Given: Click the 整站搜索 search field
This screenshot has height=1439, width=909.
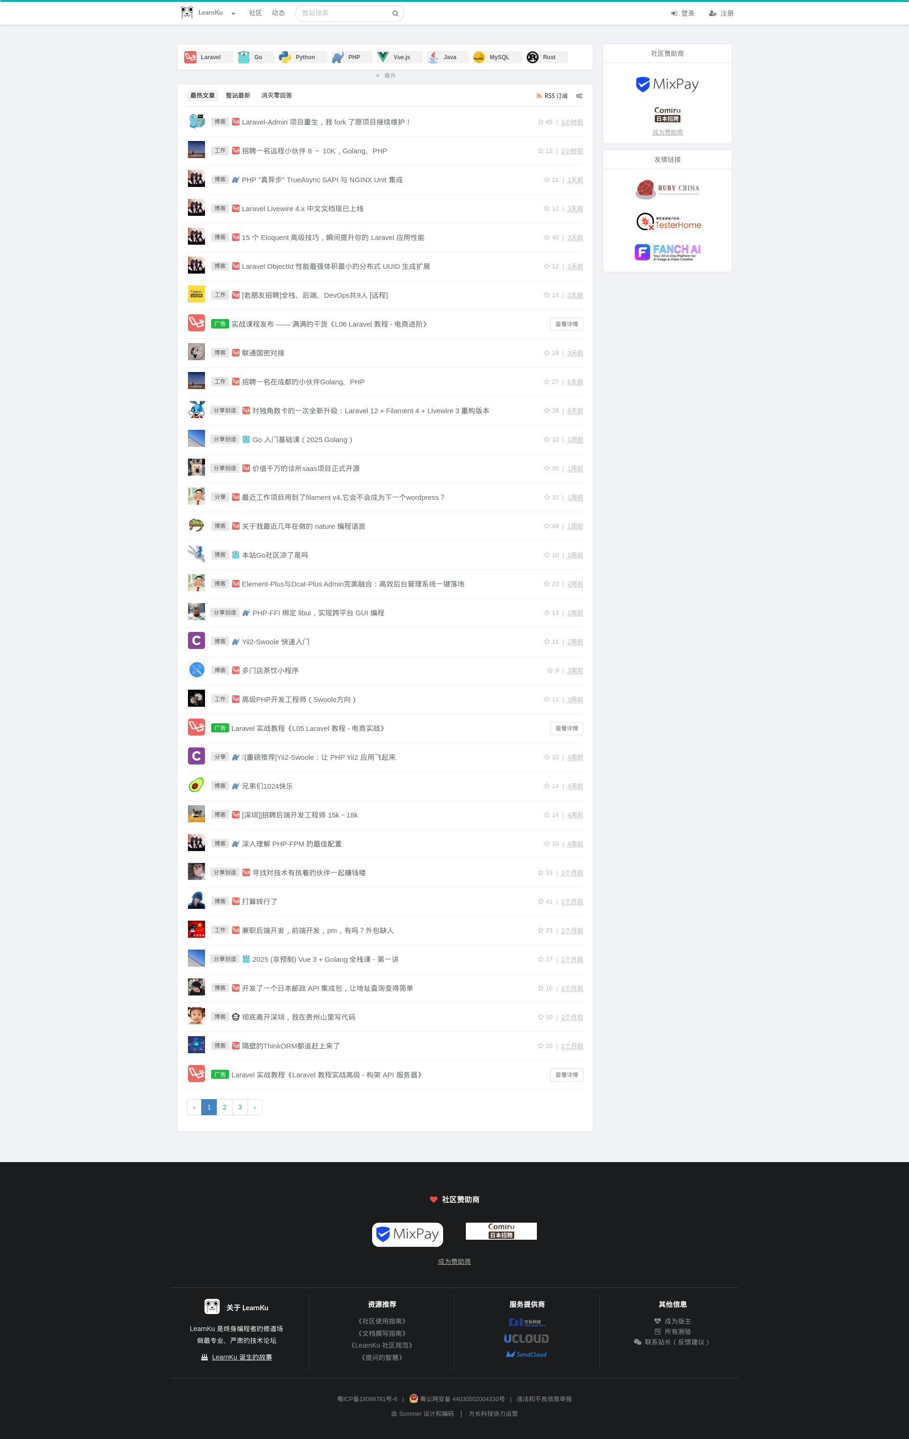Looking at the screenshot, I should click(x=344, y=13).
